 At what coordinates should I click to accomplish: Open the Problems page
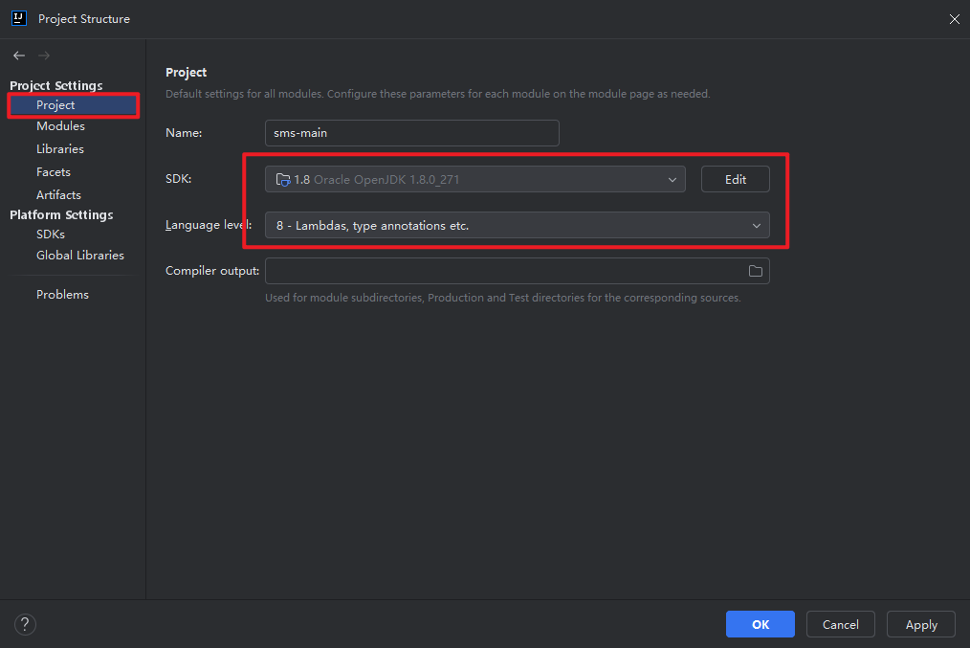pyautogui.click(x=62, y=295)
